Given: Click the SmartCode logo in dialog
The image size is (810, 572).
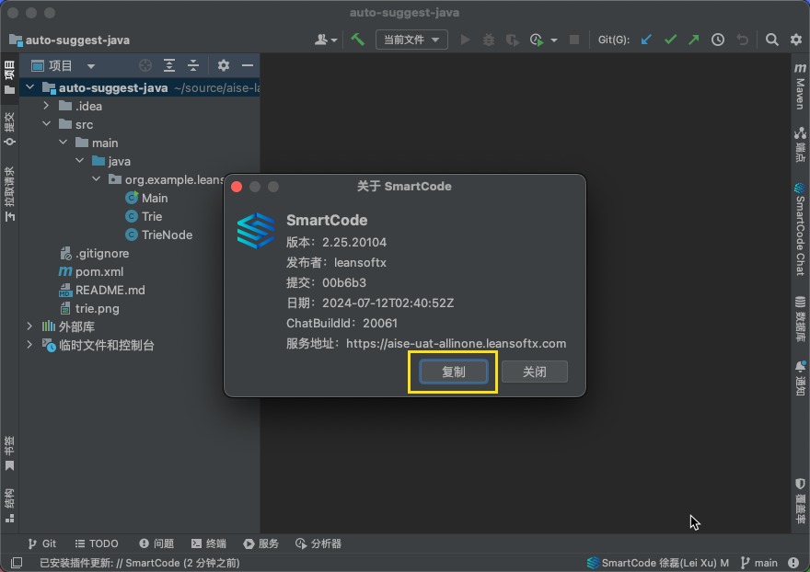Looking at the screenshot, I should pyautogui.click(x=255, y=231).
